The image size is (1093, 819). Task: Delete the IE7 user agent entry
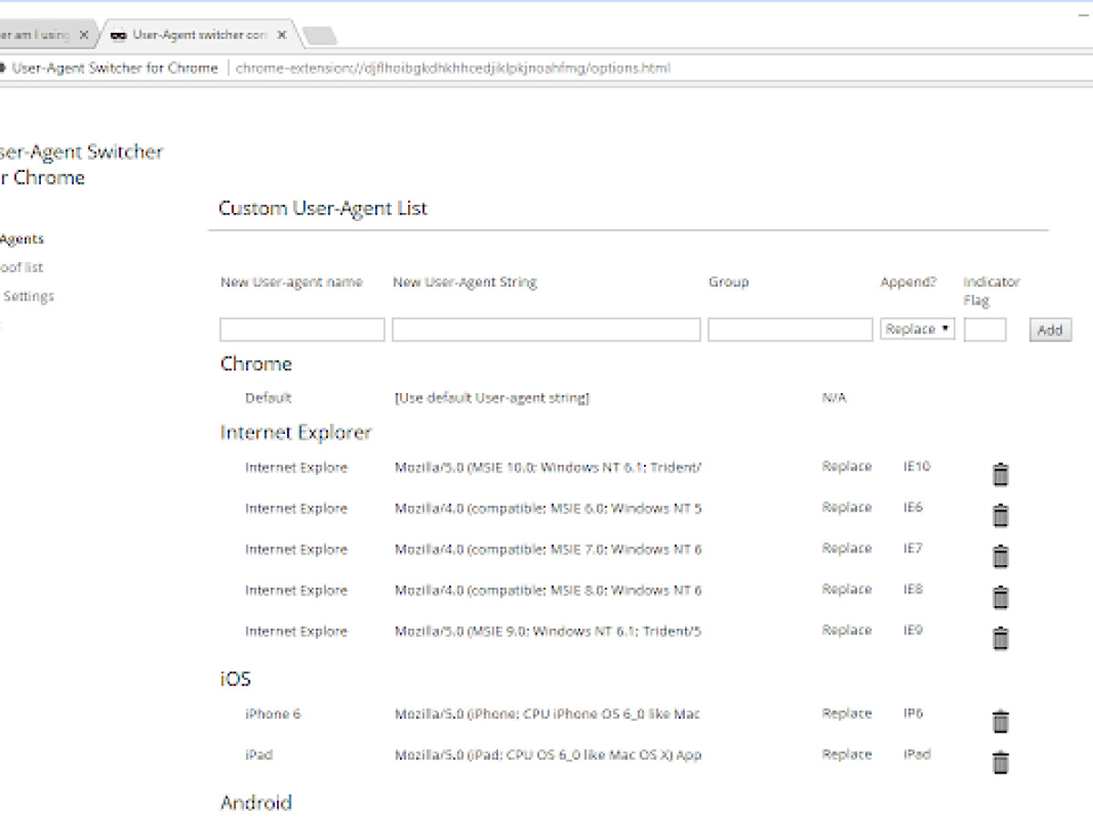[x=1000, y=555]
